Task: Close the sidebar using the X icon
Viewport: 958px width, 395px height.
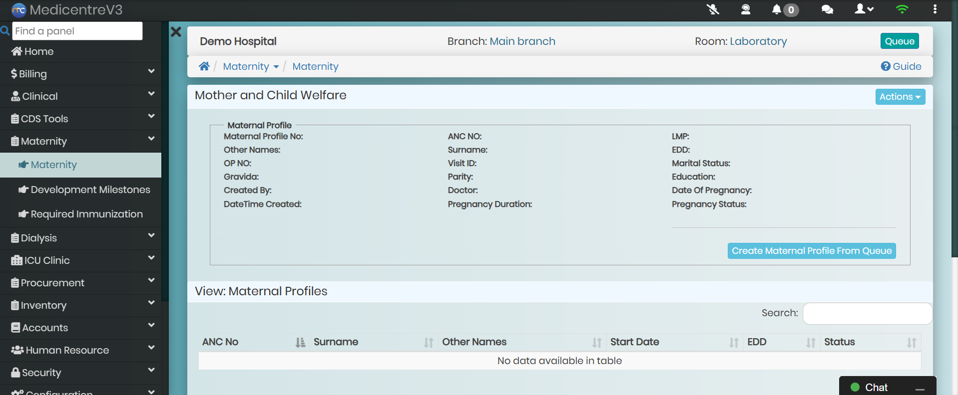Action: pos(176,32)
